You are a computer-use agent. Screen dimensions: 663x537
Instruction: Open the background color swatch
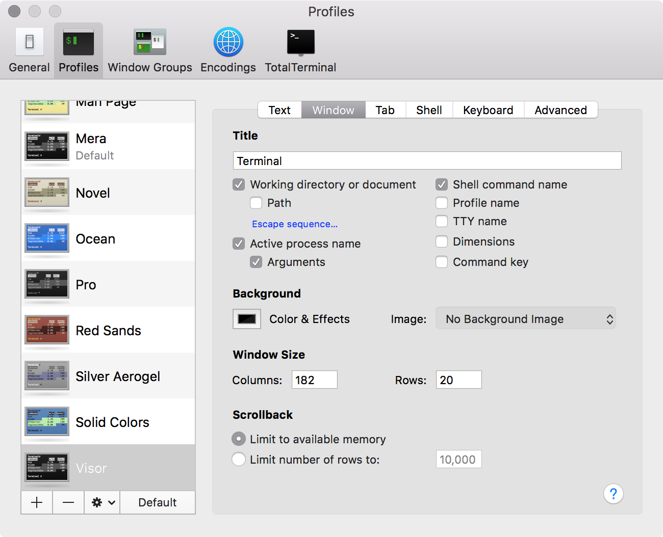(x=247, y=319)
